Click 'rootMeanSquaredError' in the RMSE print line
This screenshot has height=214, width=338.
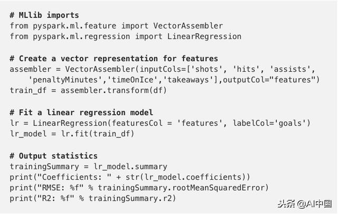(222, 188)
